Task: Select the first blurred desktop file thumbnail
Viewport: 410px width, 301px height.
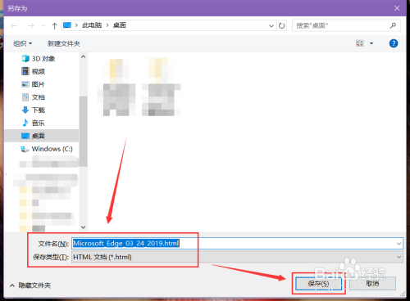Action: point(116,87)
